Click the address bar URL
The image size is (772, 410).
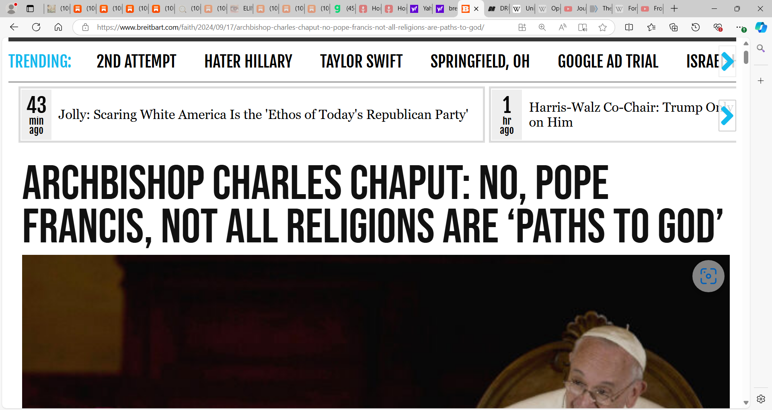(x=290, y=27)
